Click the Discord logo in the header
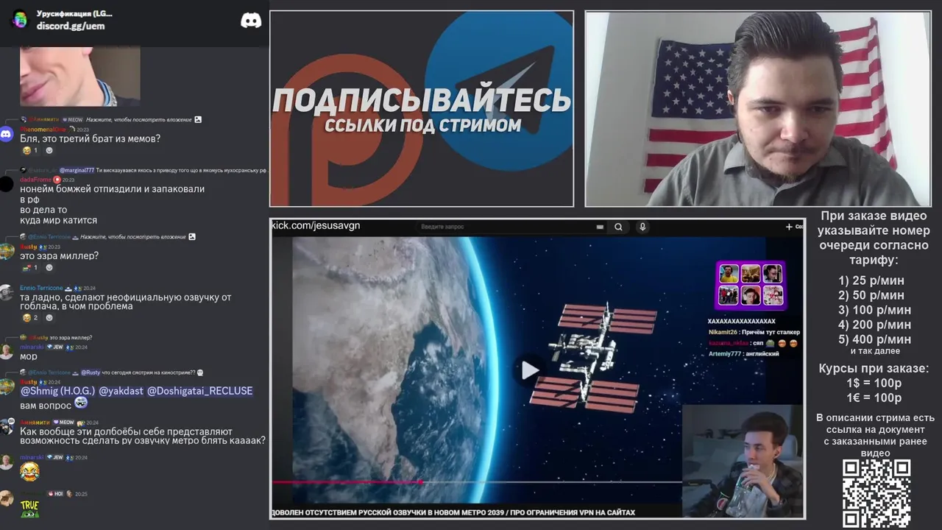This screenshot has height=530, width=942. 251,21
